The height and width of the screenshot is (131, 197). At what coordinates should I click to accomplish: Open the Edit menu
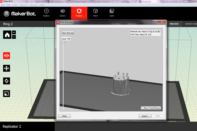click(x=9, y=5)
